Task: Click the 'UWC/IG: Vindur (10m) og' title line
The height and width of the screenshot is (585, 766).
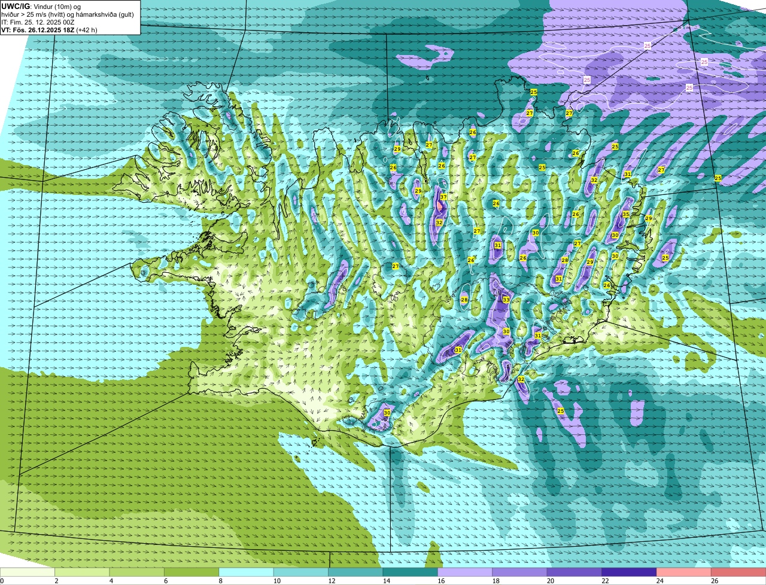Action: [41, 6]
